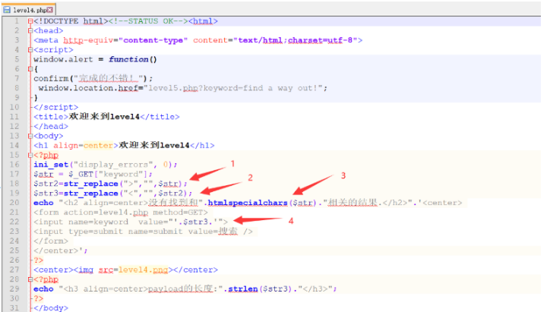Collapse the <?php fold on line 15

(x=30, y=155)
